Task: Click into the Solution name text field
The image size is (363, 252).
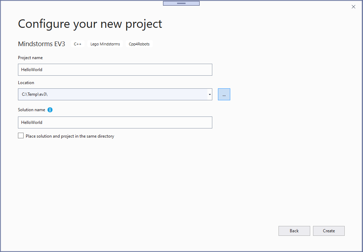Action: tap(115, 122)
